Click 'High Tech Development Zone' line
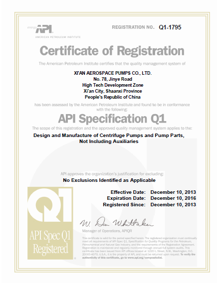The image size is (217, 283). [113, 85]
